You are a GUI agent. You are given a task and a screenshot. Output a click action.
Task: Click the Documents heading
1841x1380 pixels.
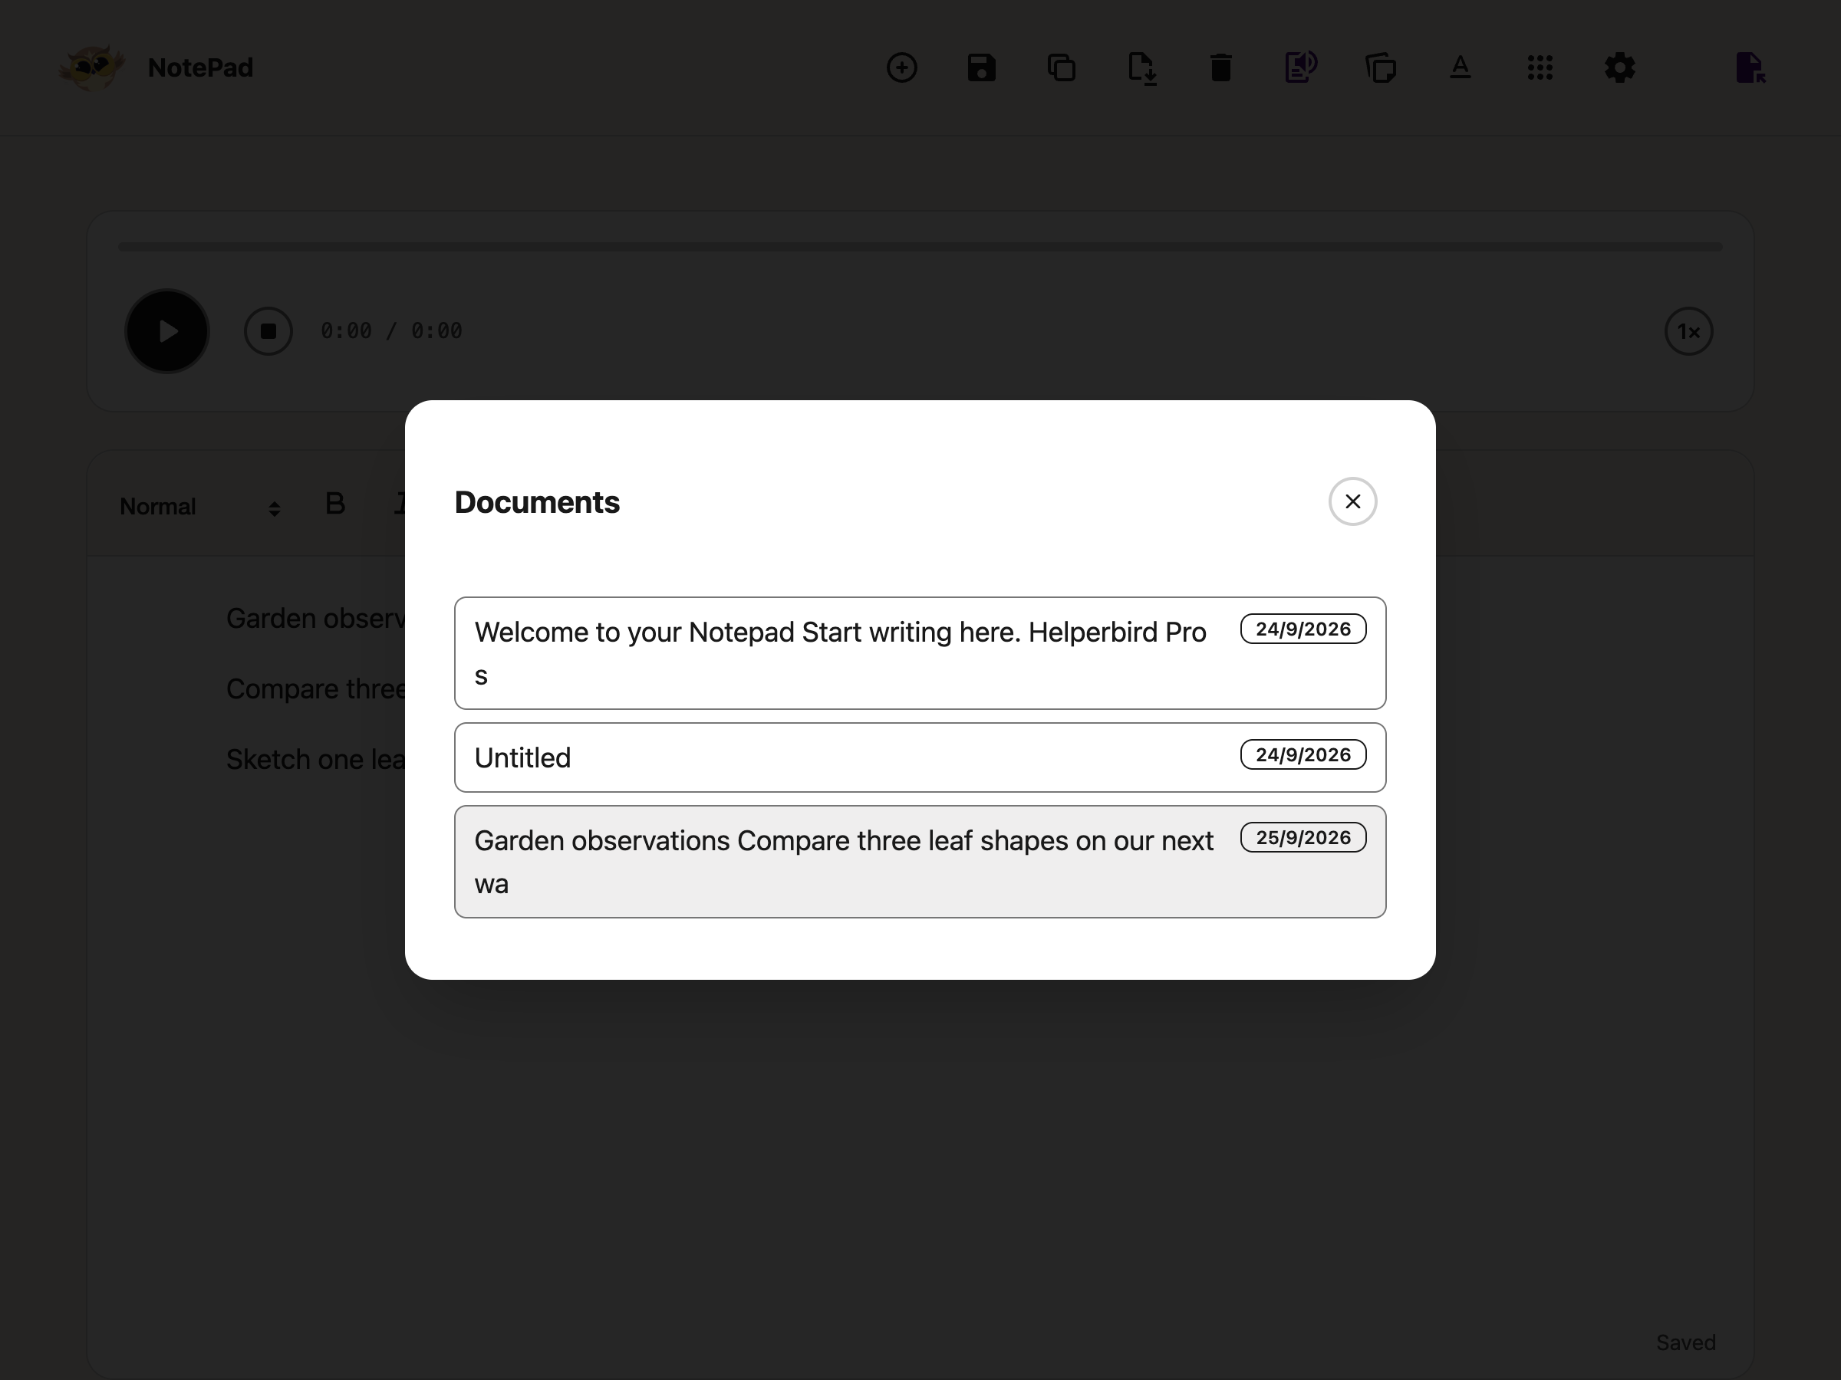click(x=537, y=502)
